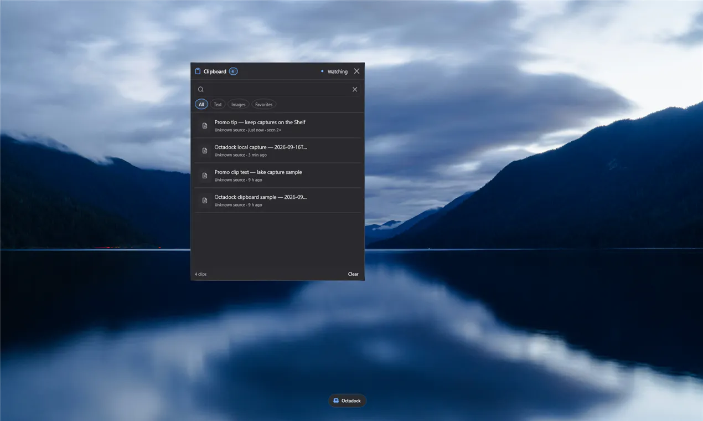Click document icon of Octadock local capture
The image size is (703, 421).
pos(205,151)
